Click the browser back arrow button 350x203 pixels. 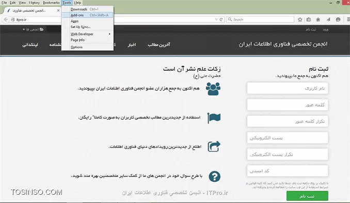(x=6, y=20)
